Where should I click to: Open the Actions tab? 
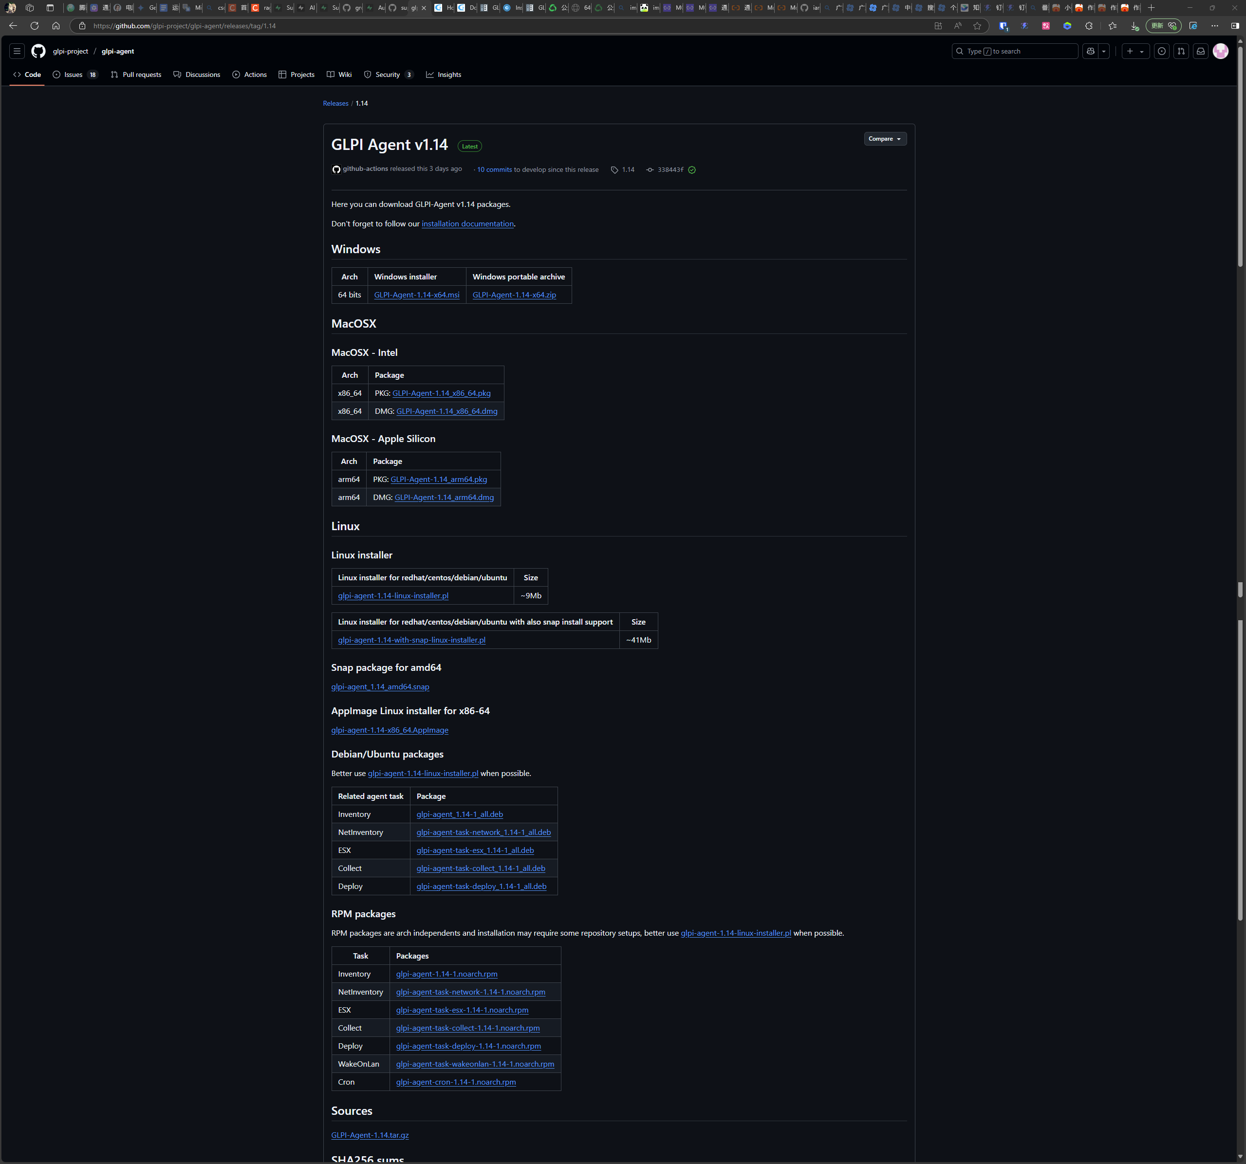point(249,74)
